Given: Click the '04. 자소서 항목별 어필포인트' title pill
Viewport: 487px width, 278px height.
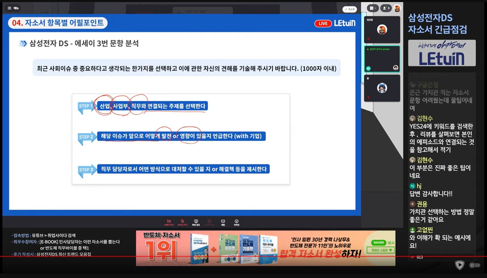Looking at the screenshot, I should [x=58, y=23].
